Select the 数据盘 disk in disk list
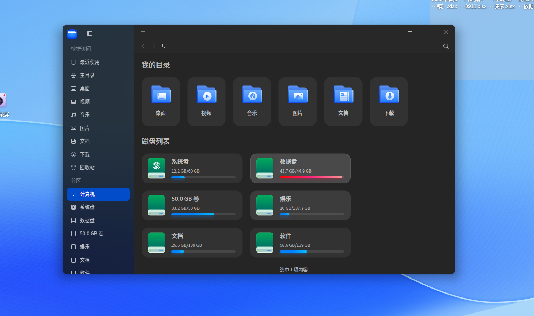The image size is (534, 316). (301, 168)
